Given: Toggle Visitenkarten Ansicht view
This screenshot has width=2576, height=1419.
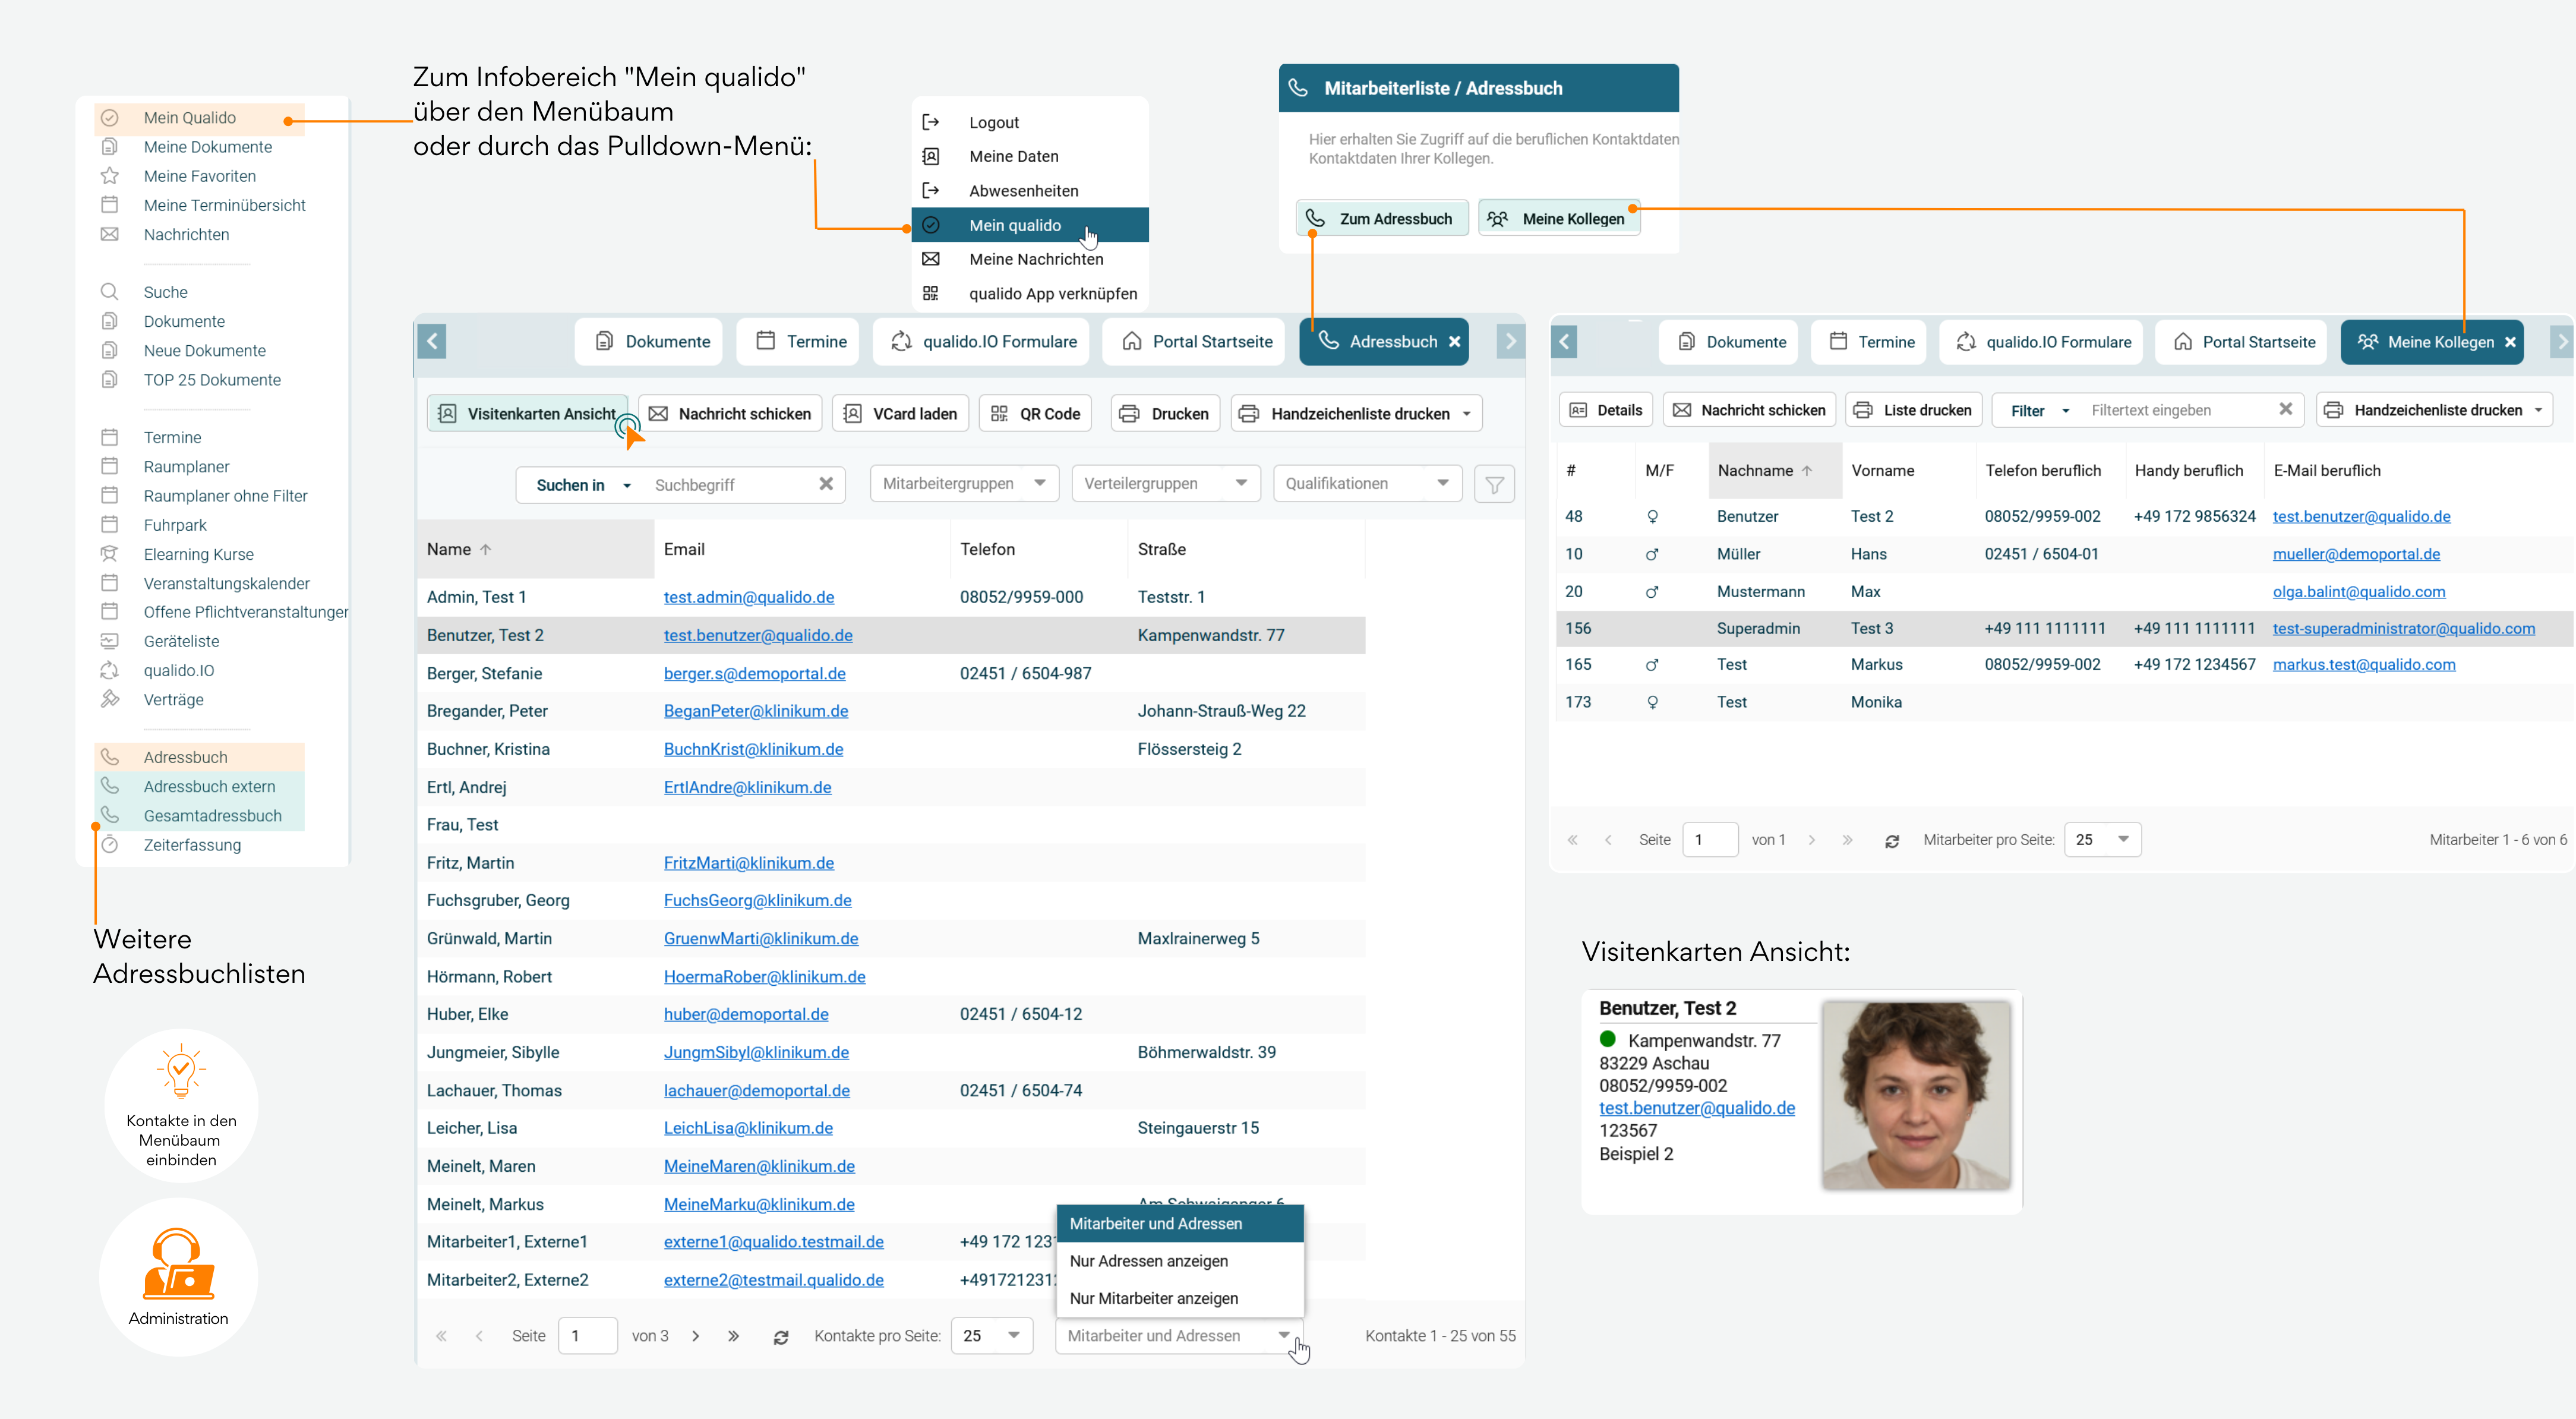Looking at the screenshot, I should 528,414.
